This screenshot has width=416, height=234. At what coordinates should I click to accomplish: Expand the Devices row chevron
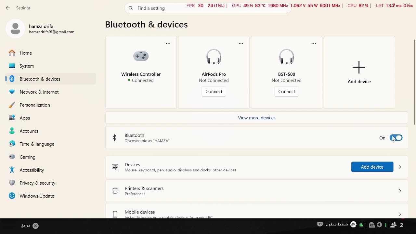[x=400, y=167]
